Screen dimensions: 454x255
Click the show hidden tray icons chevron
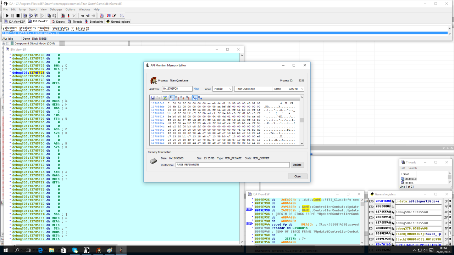[x=414, y=250]
